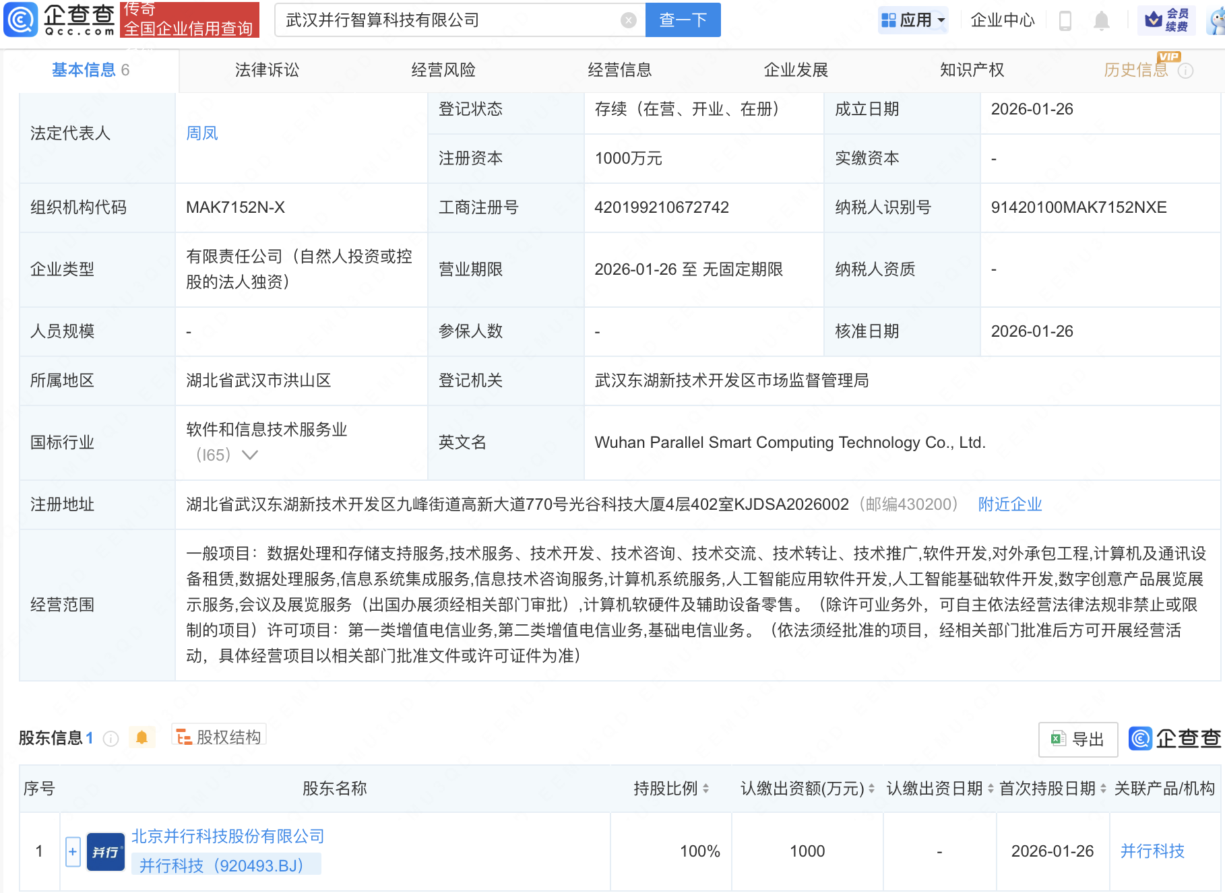Expand the 国标行业 I65 chevron
Viewport: 1225px width, 893px height.
coord(250,455)
